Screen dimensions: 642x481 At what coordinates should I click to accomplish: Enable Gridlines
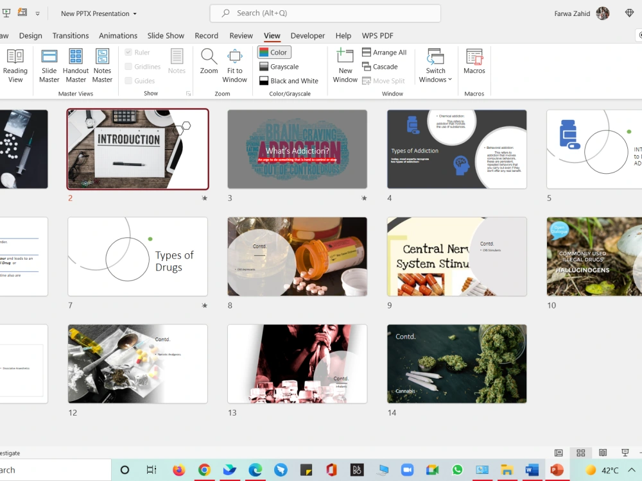129,66
